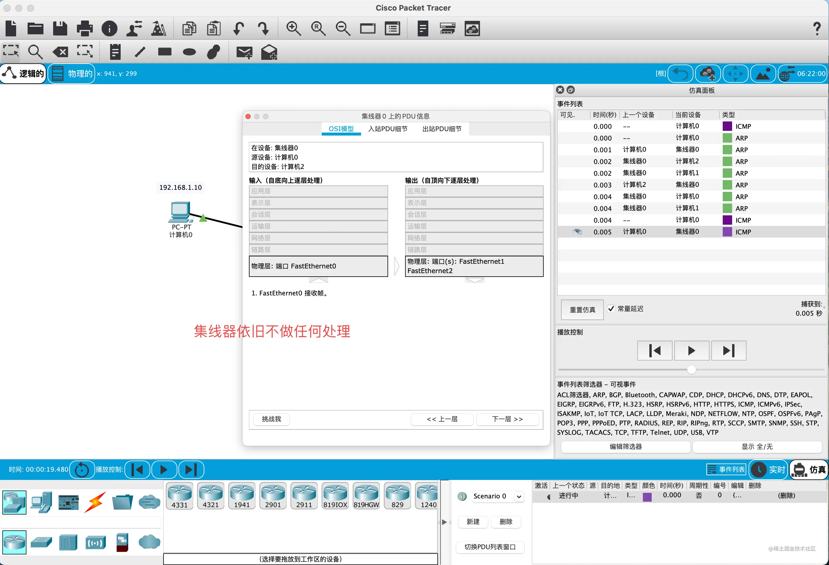Switch to 逻辑的 logical workspace
Screen dimensions: 829x565
[23, 73]
